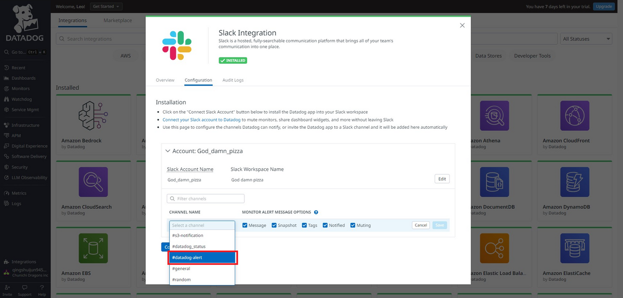Open the All Statuses dropdown
The height and width of the screenshot is (298, 623).
tap(587, 39)
